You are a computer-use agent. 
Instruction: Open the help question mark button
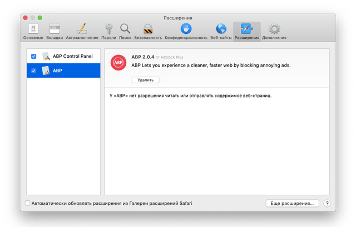(327, 203)
